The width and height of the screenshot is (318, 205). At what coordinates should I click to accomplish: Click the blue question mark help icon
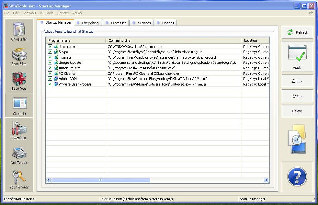click(297, 176)
